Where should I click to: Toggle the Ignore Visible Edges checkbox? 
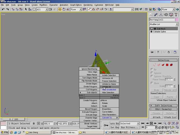pos(152,76)
